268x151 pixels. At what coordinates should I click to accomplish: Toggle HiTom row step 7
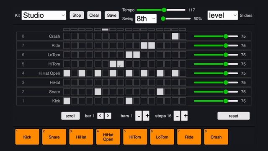click(113, 64)
